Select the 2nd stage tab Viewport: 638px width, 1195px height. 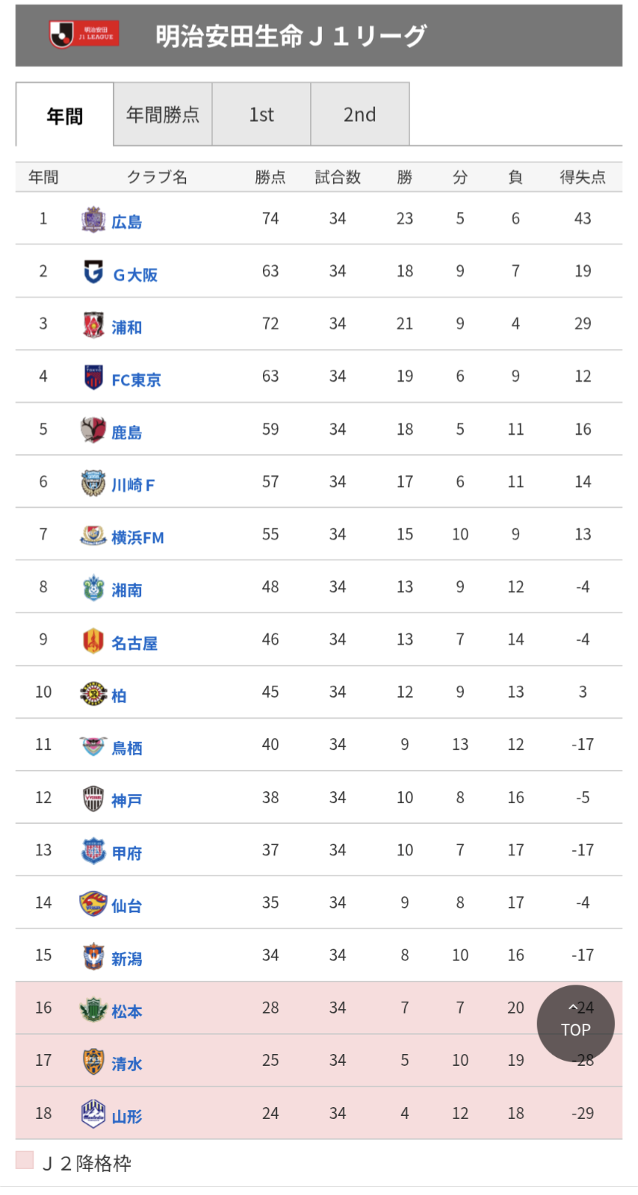pyautogui.click(x=360, y=114)
